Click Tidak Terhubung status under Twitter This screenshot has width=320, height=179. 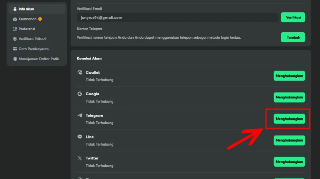pyautogui.click(x=100, y=165)
